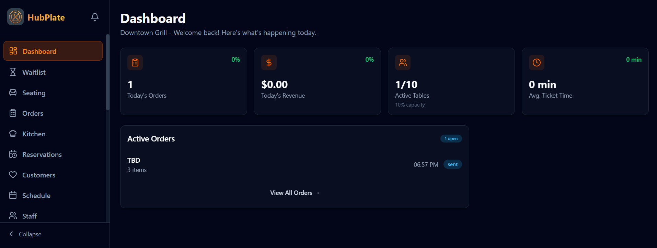Image resolution: width=657 pixels, height=248 pixels.
Task: Click the Reservations calendar-clock icon
Action: click(x=13, y=154)
